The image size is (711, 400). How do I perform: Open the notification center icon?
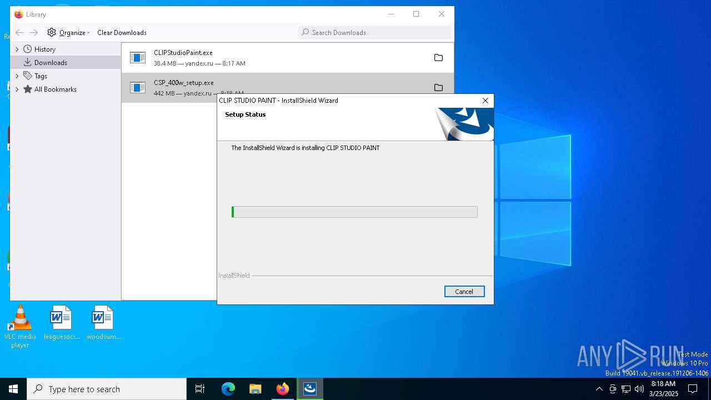[693, 389]
